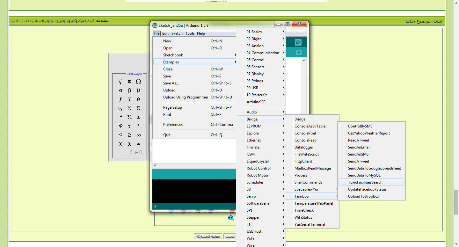Open the SendDataToGoogleSpreadsheet example
This screenshot has height=247, width=459.
tap(371, 168)
